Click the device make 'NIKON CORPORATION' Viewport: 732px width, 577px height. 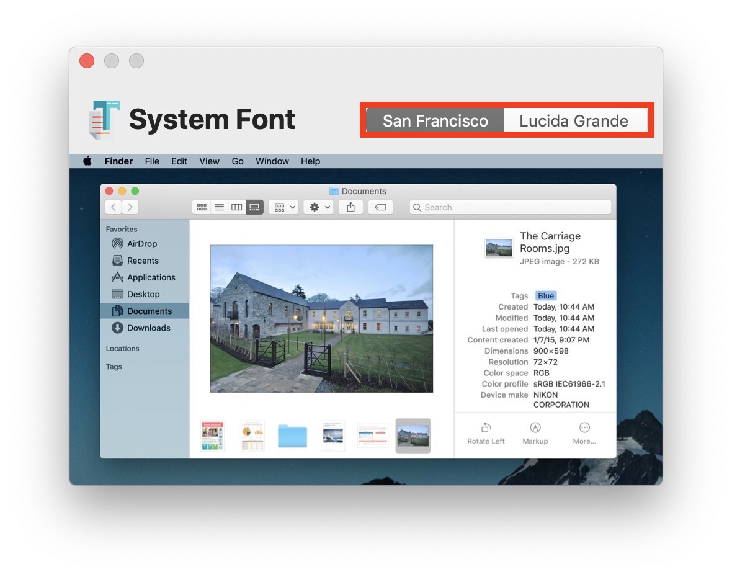click(561, 400)
